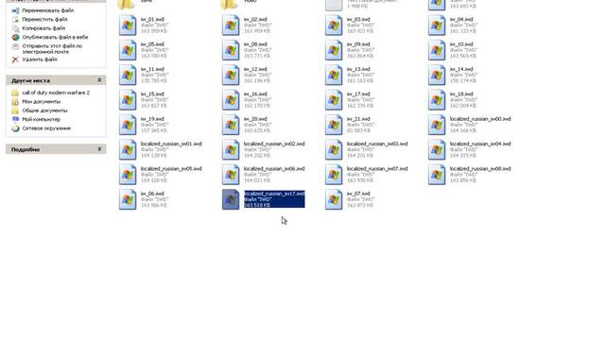This screenshot has width=605, height=340.
Task: Select the iw_14.iwd file icon
Action: pyautogui.click(x=437, y=75)
